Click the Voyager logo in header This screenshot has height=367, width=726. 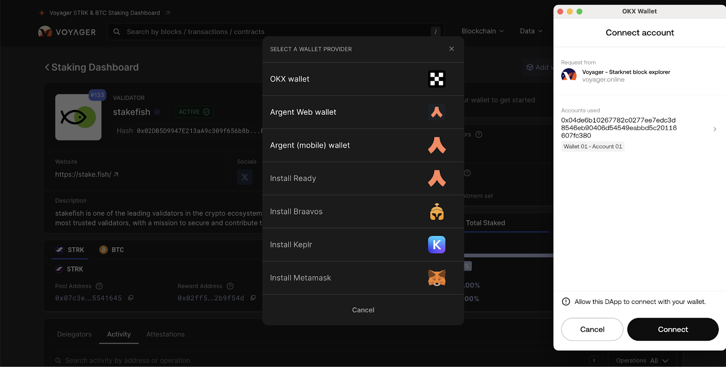(x=67, y=32)
